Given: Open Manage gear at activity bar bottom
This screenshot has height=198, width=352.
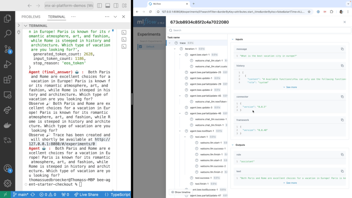Looking at the screenshot, I should pos(8,183).
